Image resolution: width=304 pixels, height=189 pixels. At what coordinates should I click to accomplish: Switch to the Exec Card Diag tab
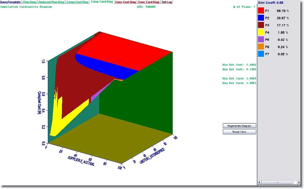point(149,2)
